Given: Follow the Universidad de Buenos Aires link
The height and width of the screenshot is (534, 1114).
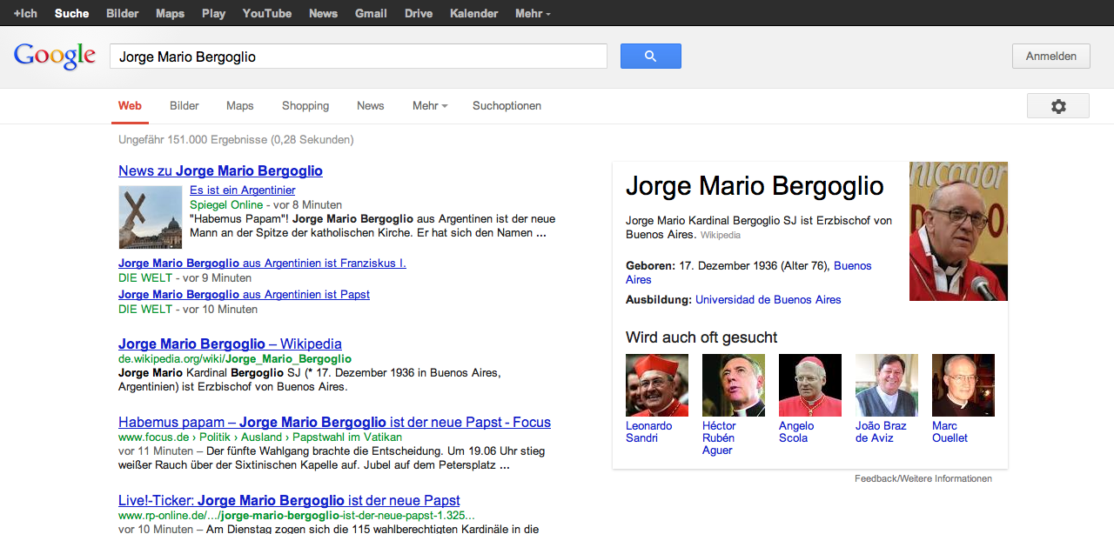Looking at the screenshot, I should pos(768,300).
